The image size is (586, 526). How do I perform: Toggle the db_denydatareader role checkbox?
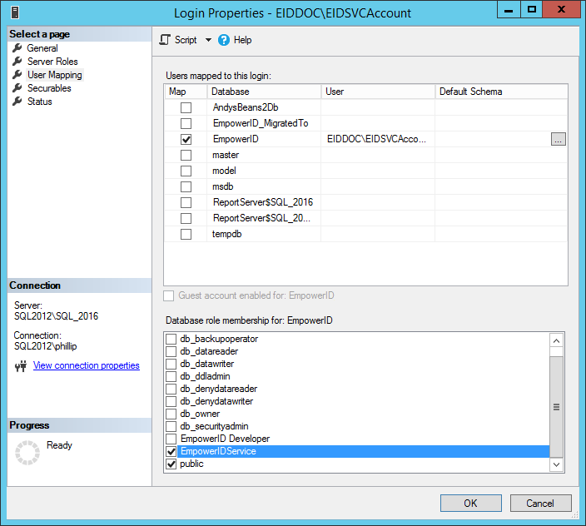pos(171,389)
